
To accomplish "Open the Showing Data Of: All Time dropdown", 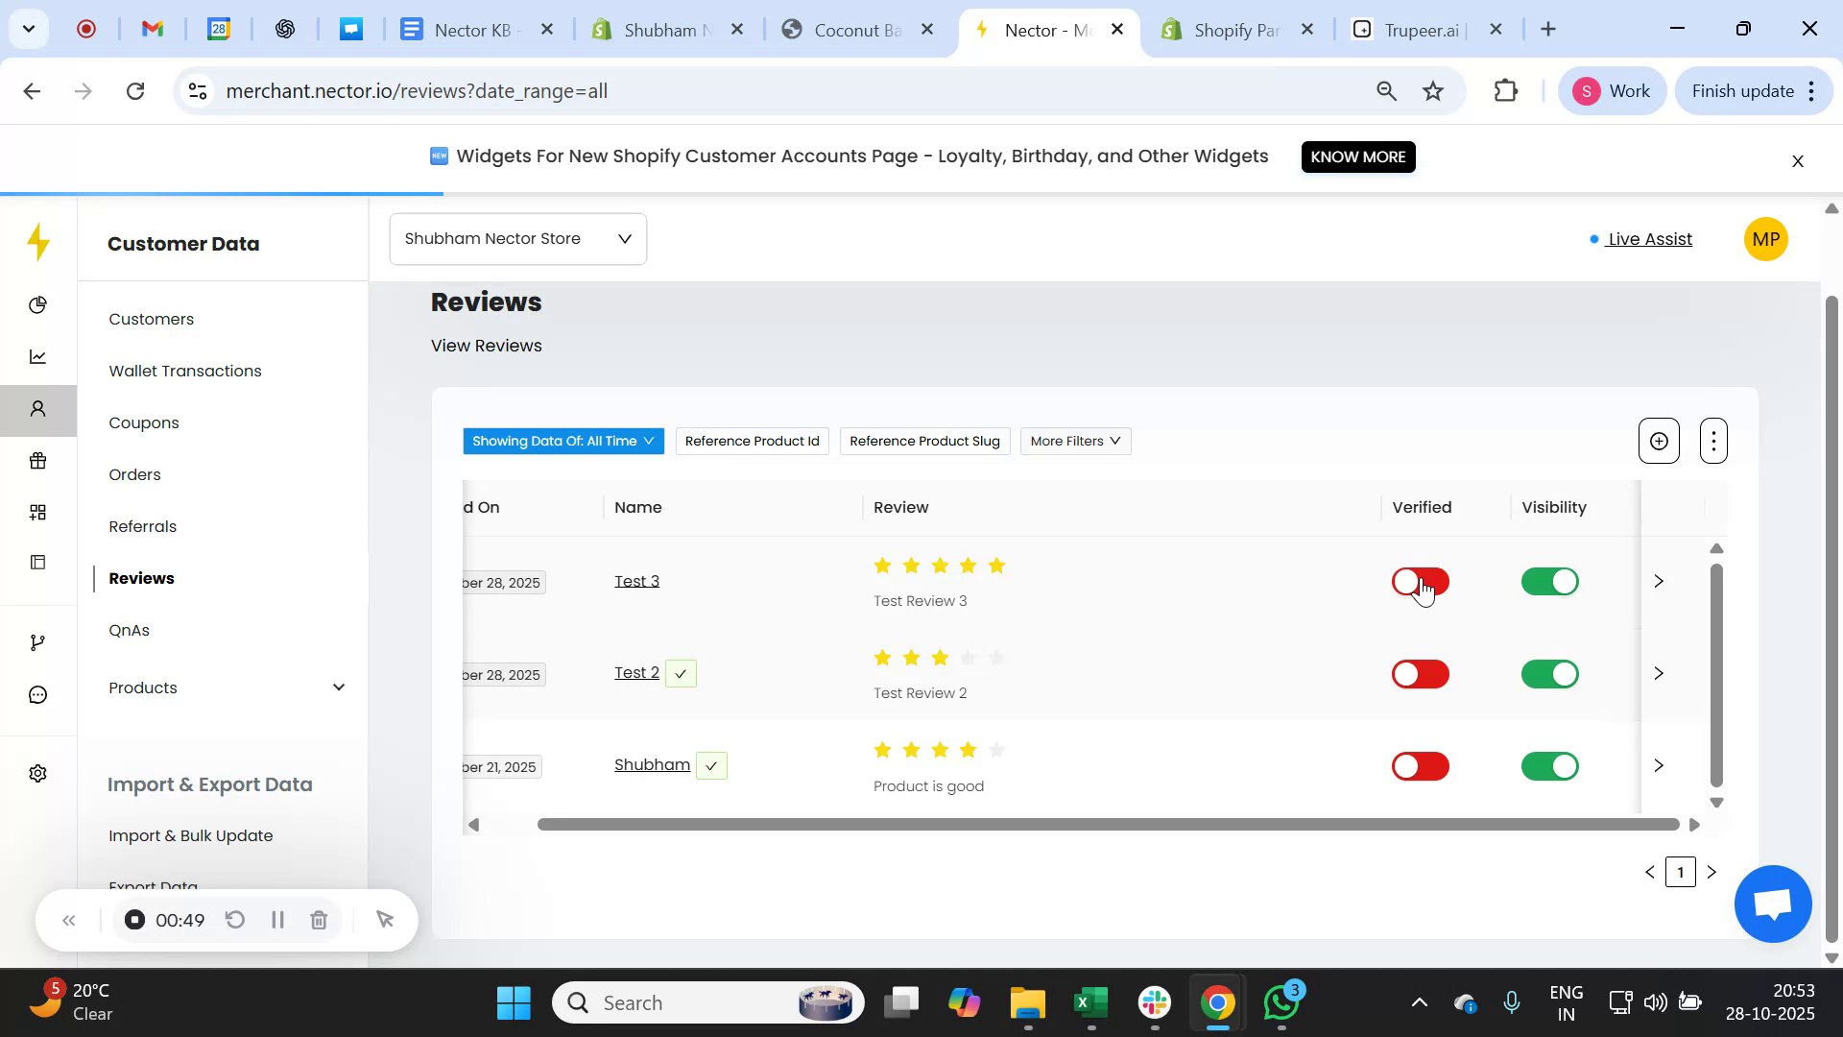I will (562, 441).
